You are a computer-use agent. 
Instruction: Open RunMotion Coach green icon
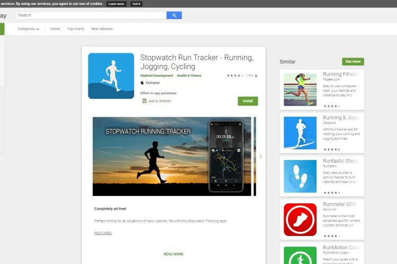(300, 256)
